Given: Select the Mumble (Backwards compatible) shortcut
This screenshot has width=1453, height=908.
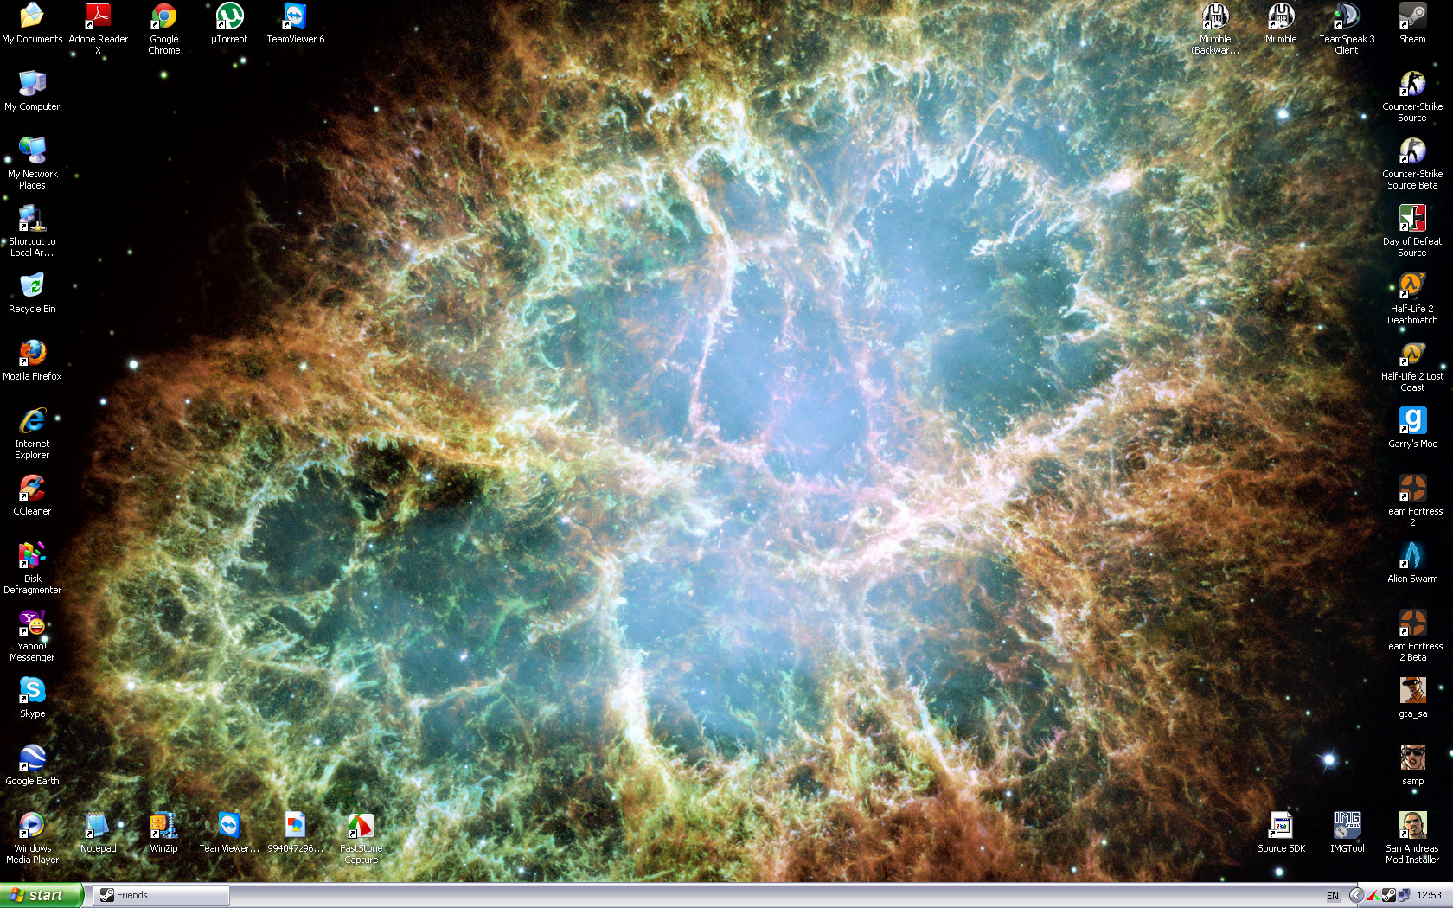Looking at the screenshot, I should click(x=1215, y=29).
